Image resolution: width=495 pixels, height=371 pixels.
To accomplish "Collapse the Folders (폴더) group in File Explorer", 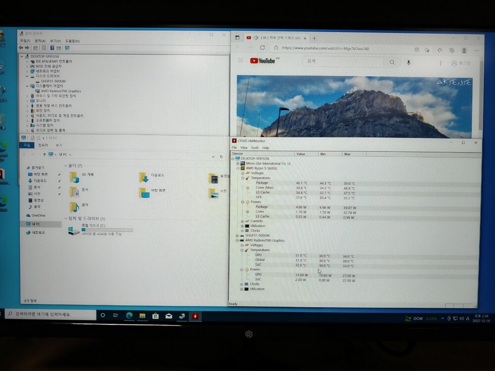I will (x=66, y=166).
